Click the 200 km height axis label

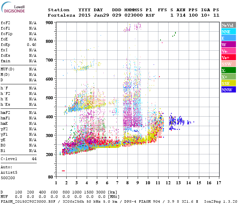point(49,154)
